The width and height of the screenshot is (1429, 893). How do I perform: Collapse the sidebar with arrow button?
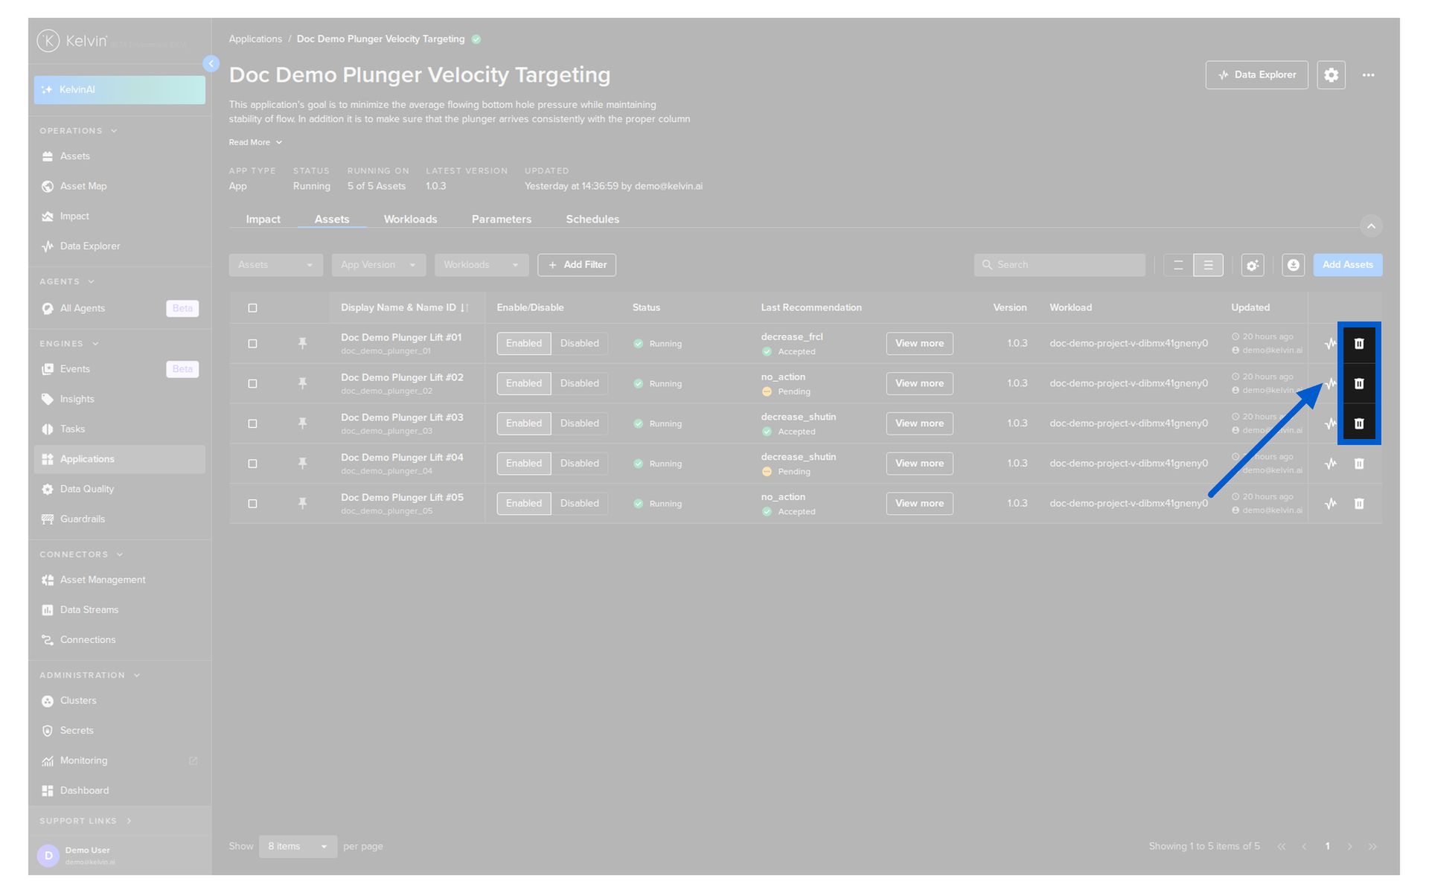pyautogui.click(x=211, y=64)
